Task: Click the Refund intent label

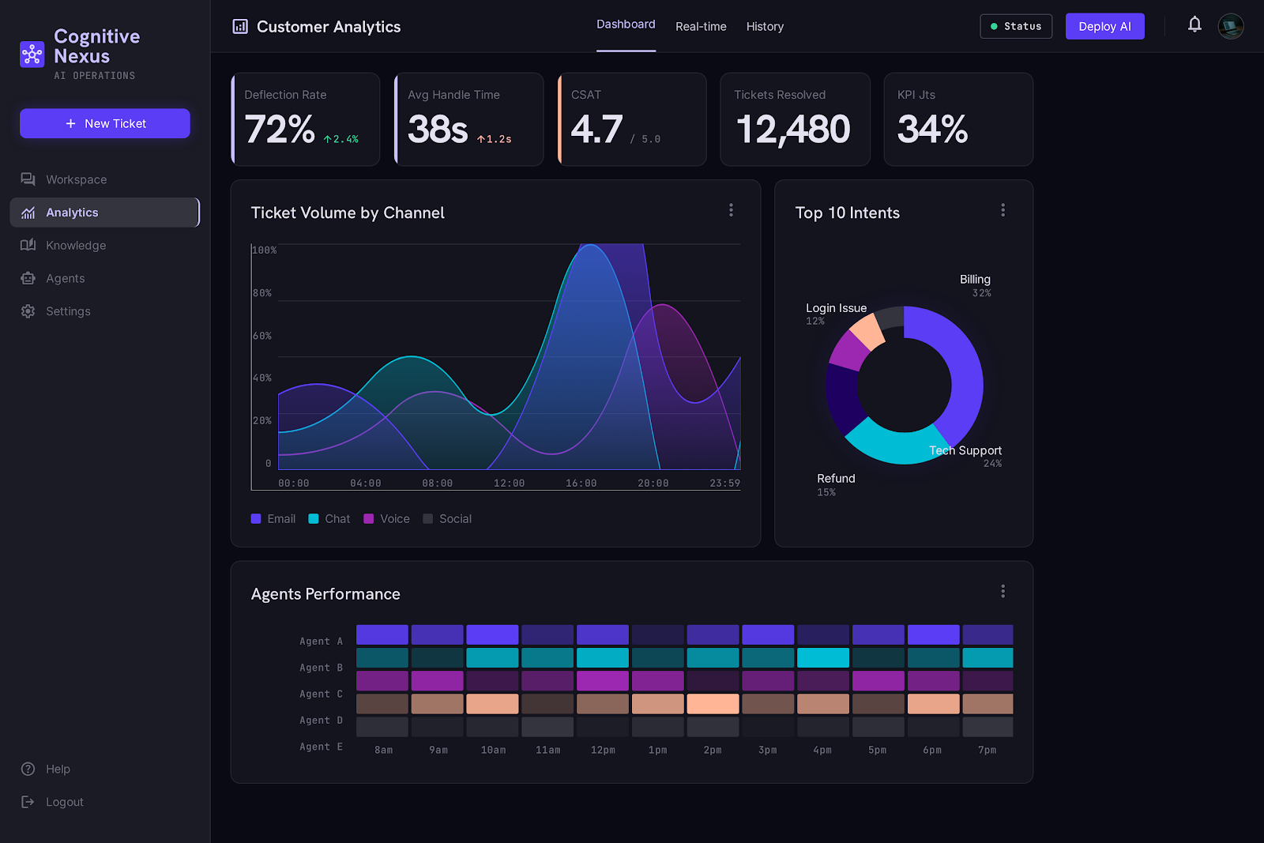Action: pos(836,479)
